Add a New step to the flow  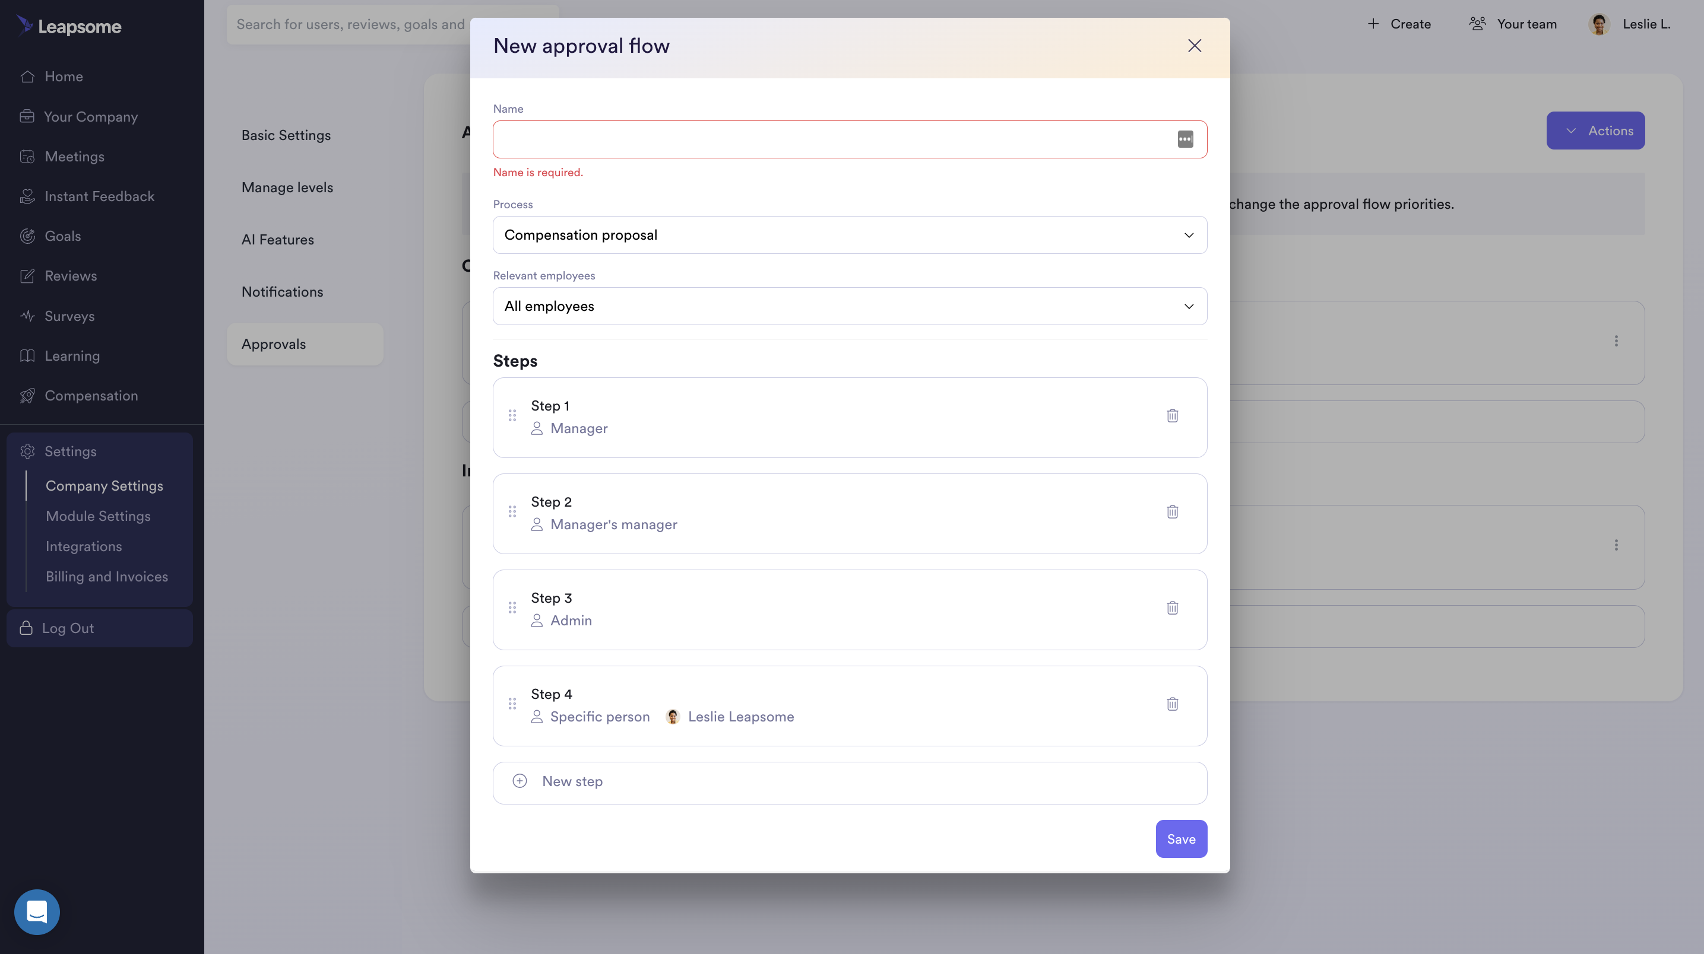pos(850,783)
